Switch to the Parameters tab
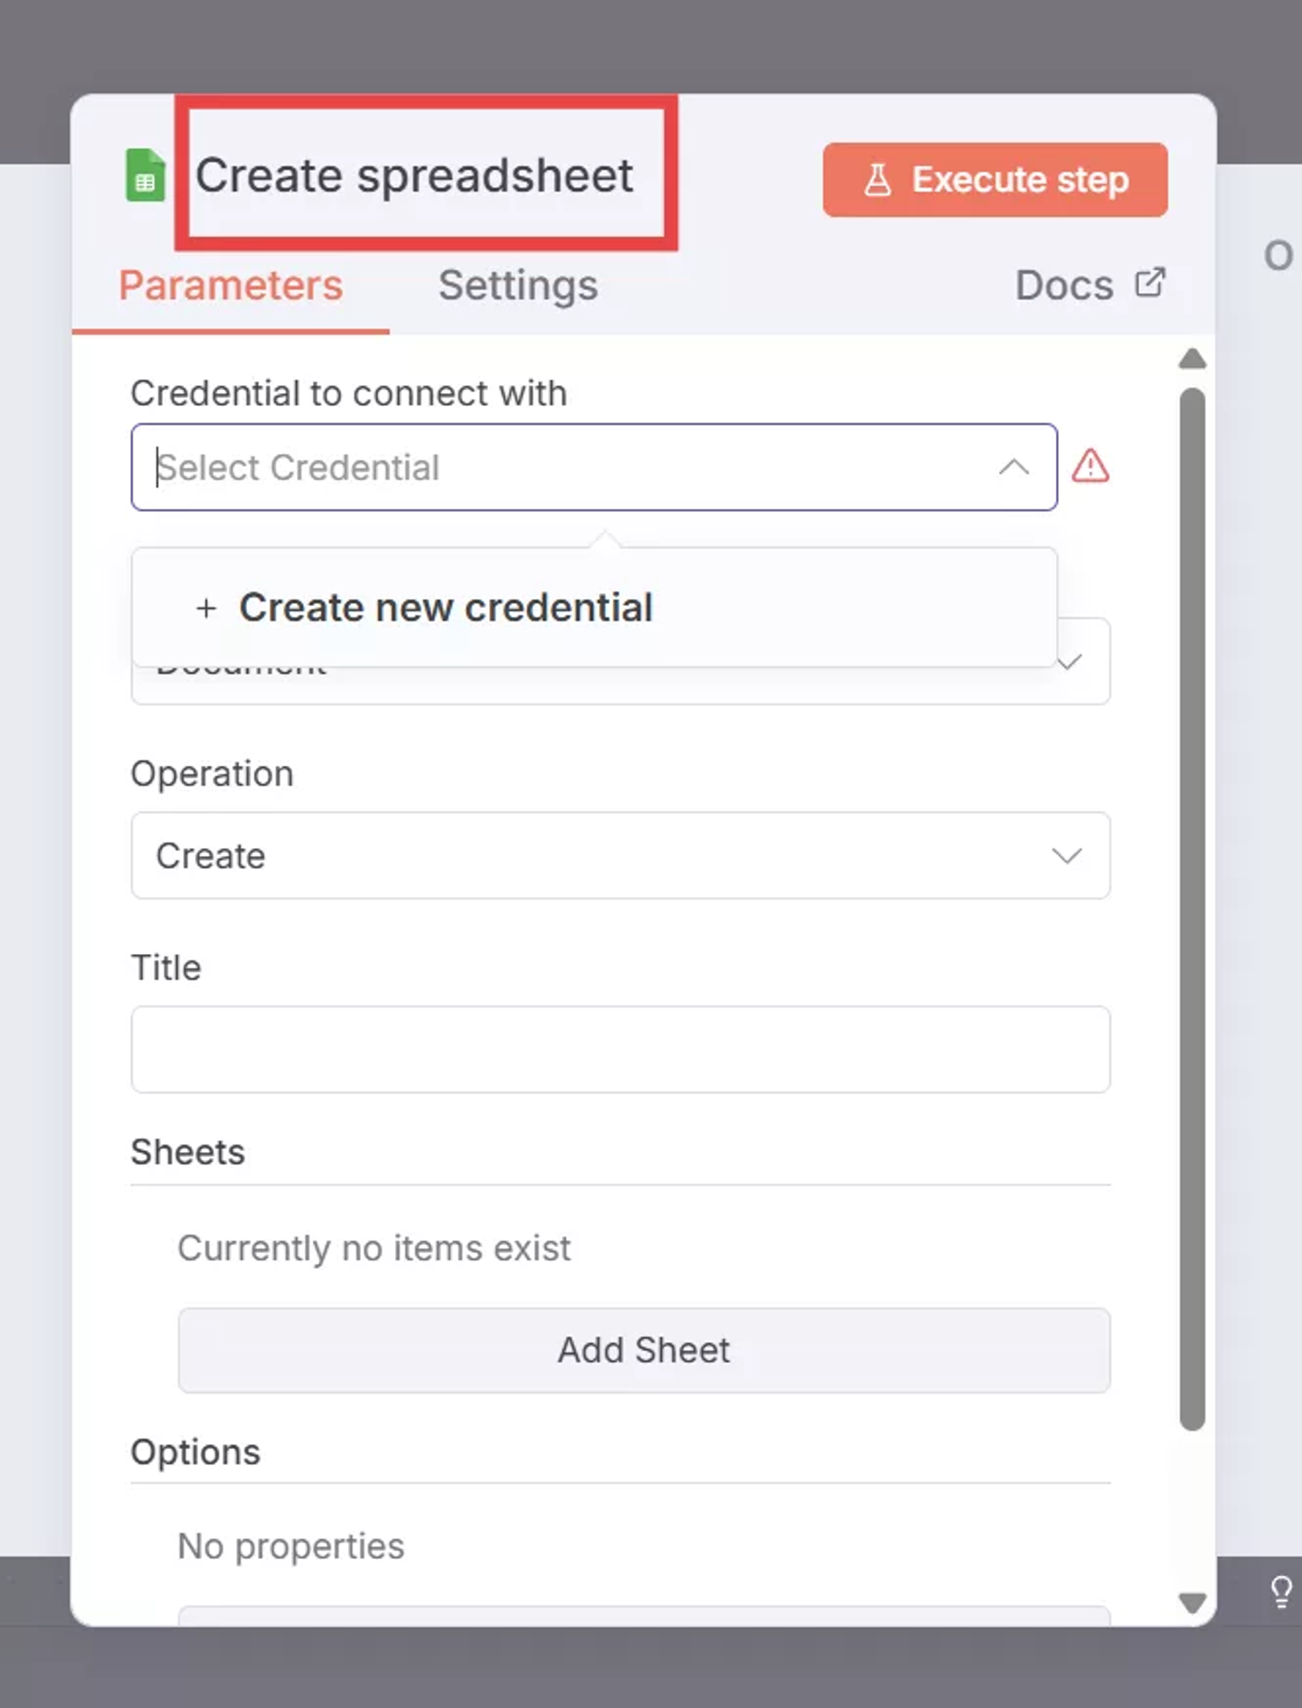Image resolution: width=1302 pixels, height=1708 pixels. pyautogui.click(x=231, y=286)
